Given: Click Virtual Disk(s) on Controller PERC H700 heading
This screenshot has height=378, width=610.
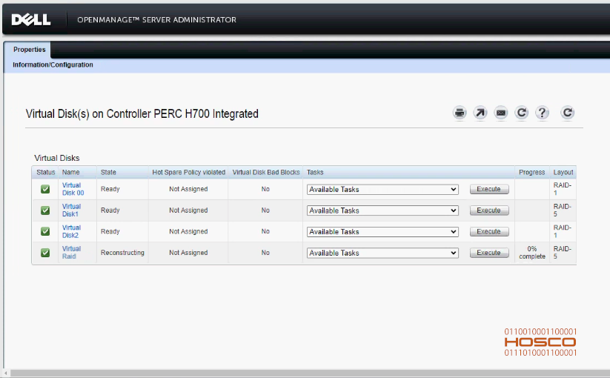Looking at the screenshot, I should coord(142,114).
